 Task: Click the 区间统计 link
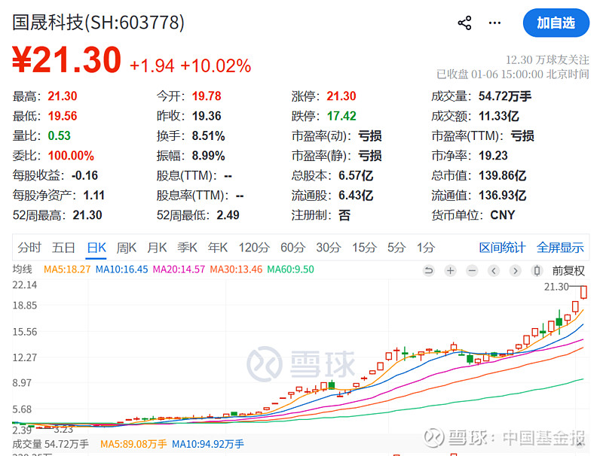pyautogui.click(x=503, y=247)
